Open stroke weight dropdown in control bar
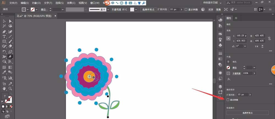 pos(63,9)
